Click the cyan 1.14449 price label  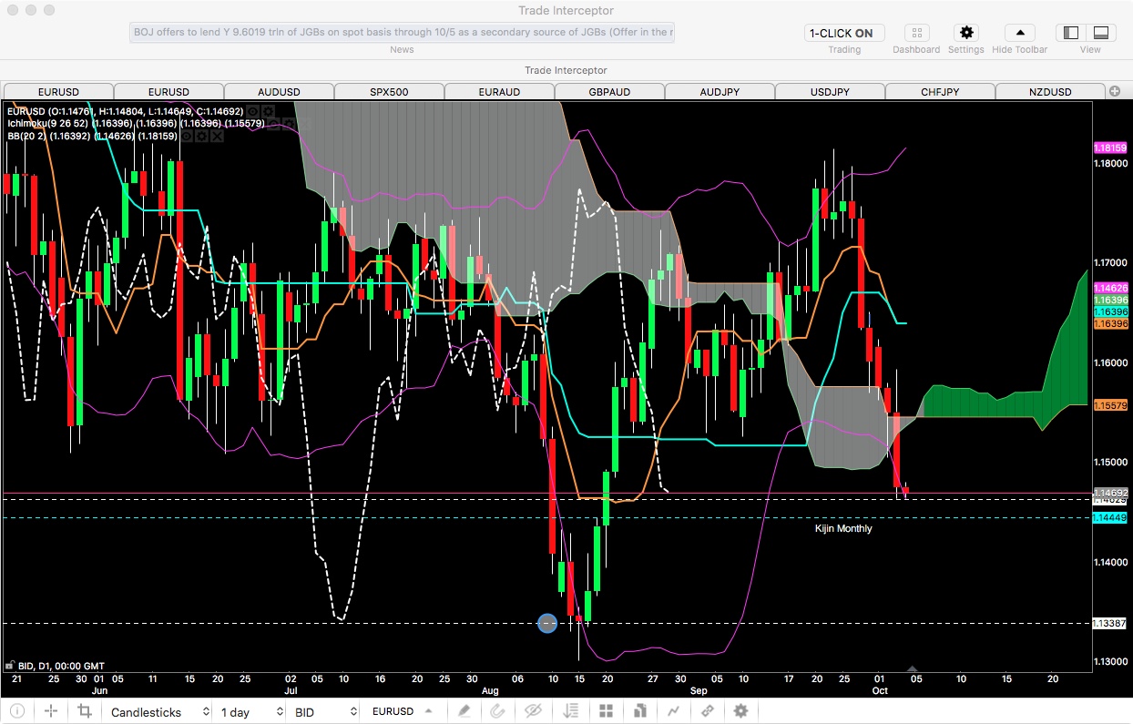point(1110,517)
